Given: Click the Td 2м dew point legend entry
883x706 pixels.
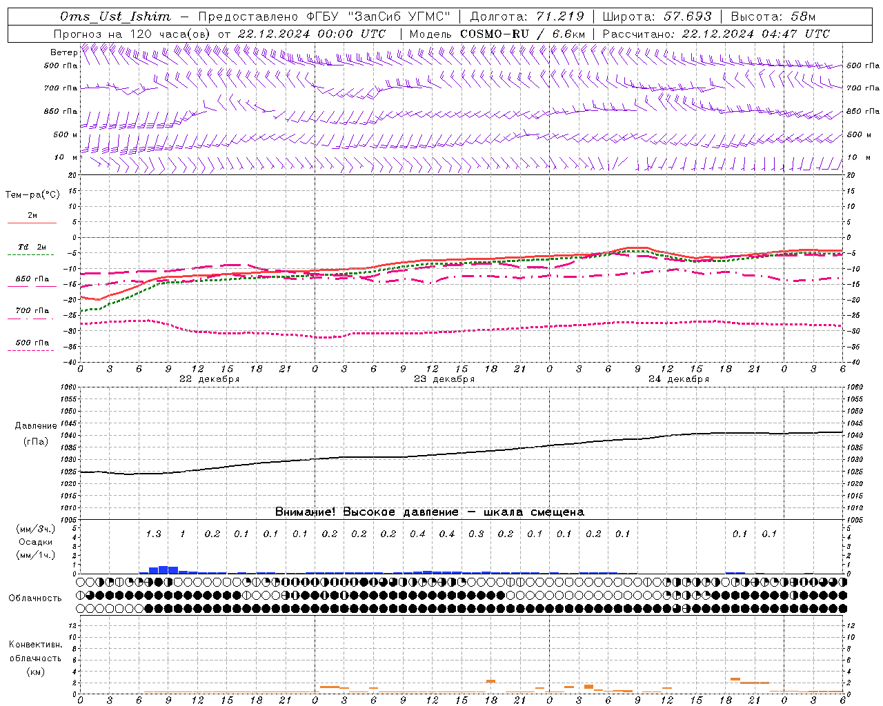Looking at the screenshot, I should click(x=32, y=247).
